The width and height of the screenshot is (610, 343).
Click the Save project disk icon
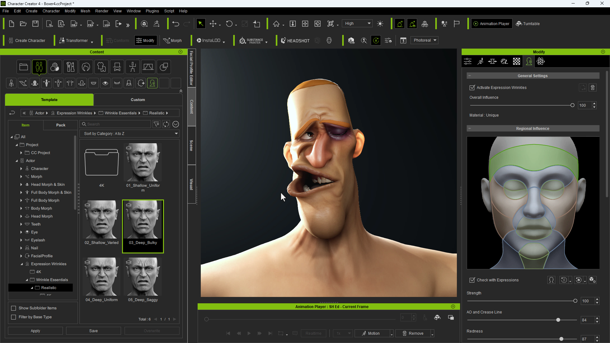[x=35, y=24]
